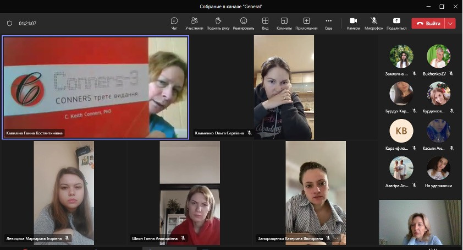Select Запорощенко Катерина Вікторівна's video tile

click(x=316, y=193)
